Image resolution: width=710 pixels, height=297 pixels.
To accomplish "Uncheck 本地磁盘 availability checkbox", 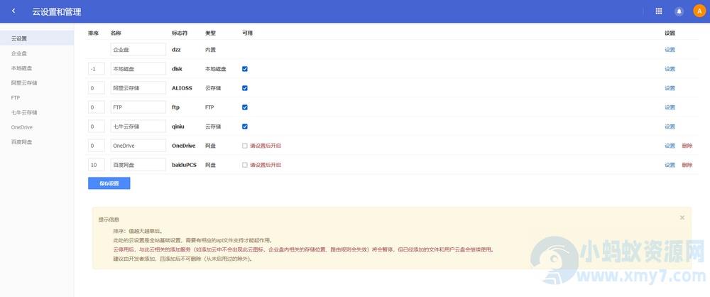I will (245, 69).
